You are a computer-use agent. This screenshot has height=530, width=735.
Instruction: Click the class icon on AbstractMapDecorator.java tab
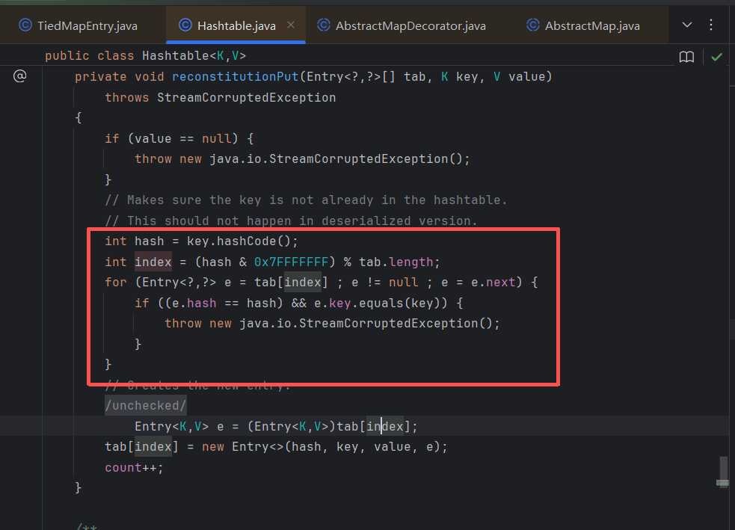click(324, 25)
